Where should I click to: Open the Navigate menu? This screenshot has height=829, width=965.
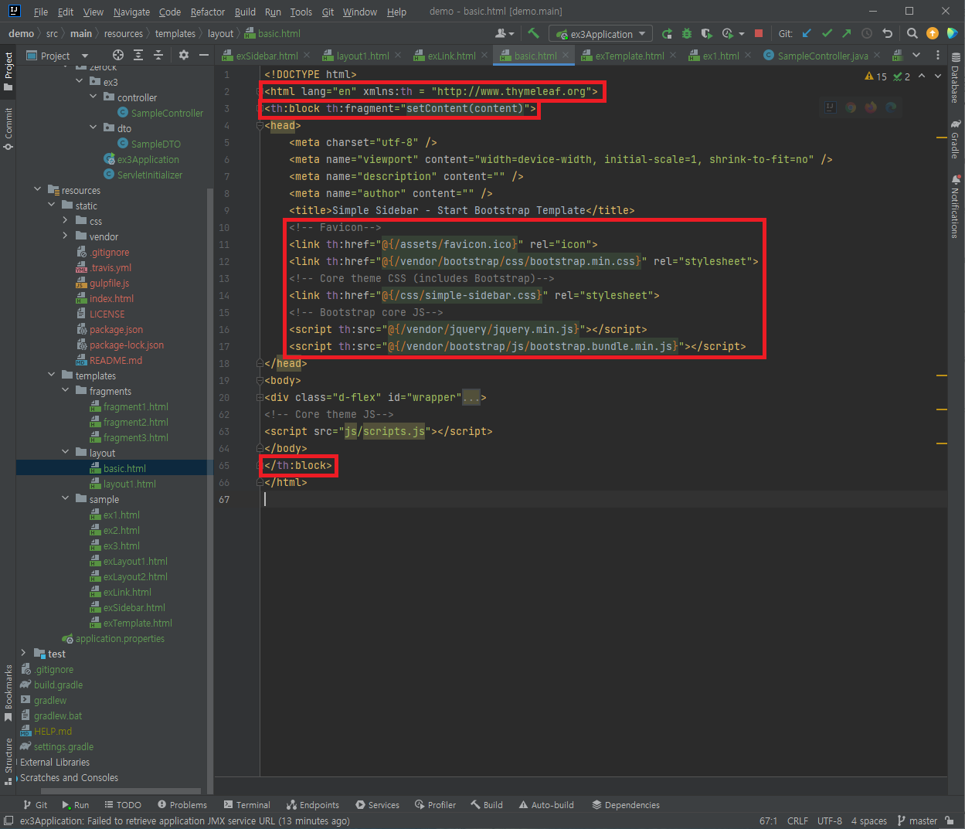(x=131, y=12)
